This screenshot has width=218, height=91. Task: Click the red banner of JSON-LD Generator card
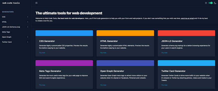point(186,33)
